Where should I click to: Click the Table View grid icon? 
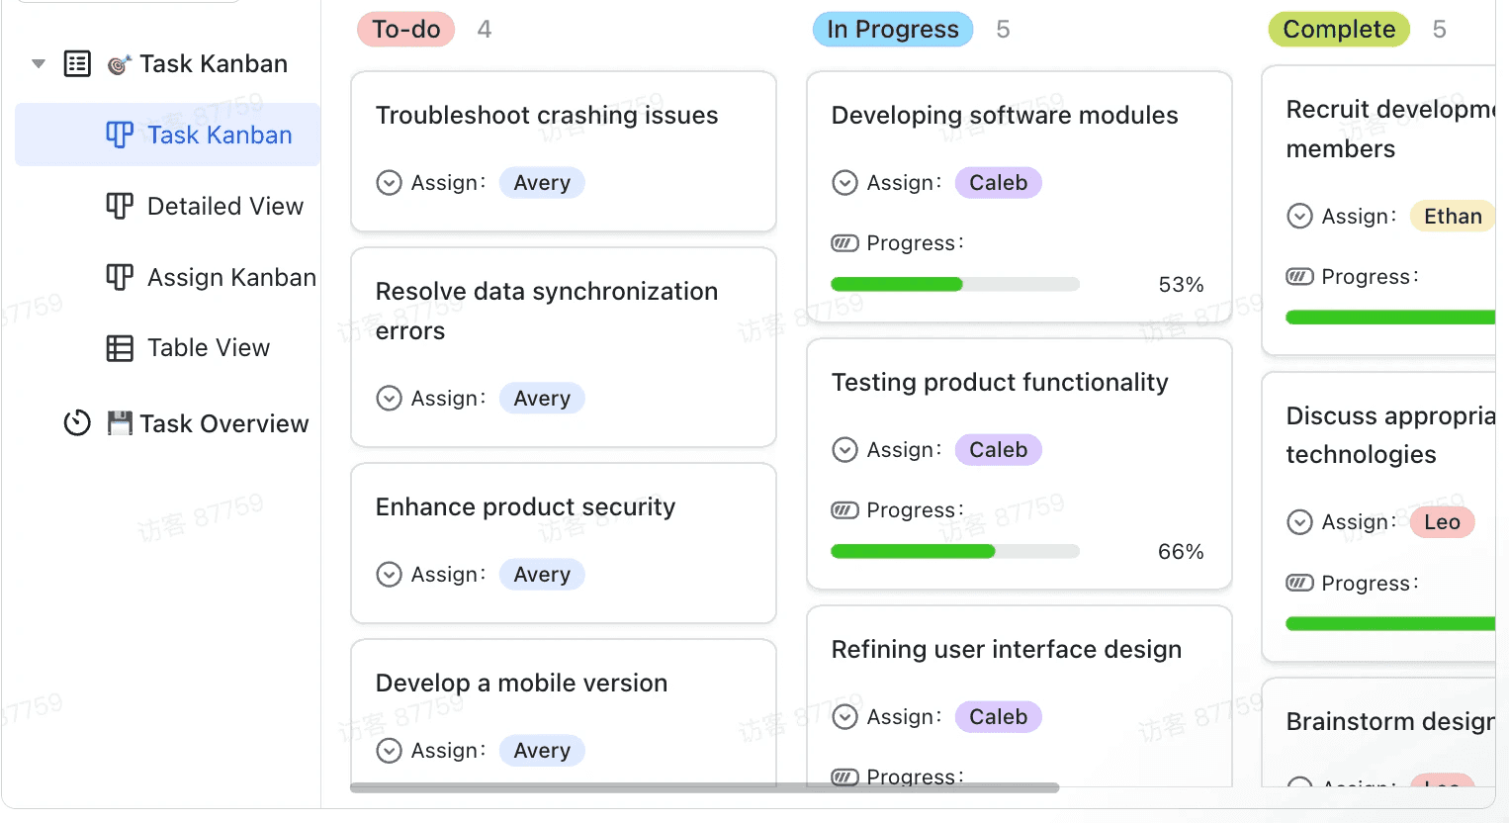coord(118,347)
